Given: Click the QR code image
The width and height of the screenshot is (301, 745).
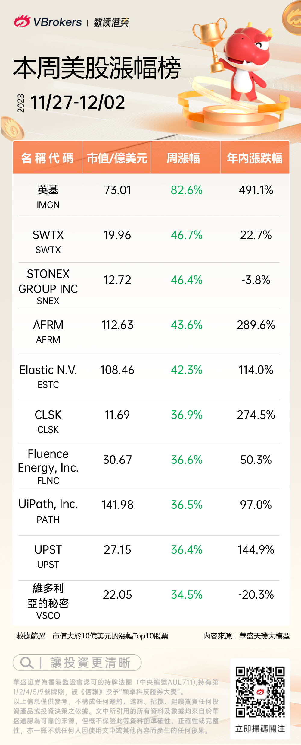Looking at the screenshot, I should pyautogui.click(x=260, y=692).
